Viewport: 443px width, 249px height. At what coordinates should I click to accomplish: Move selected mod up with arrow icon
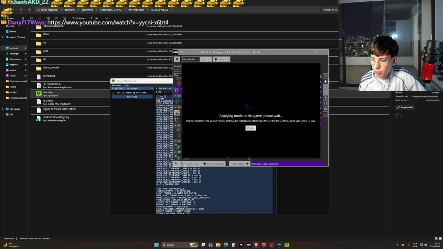click(x=325, y=82)
